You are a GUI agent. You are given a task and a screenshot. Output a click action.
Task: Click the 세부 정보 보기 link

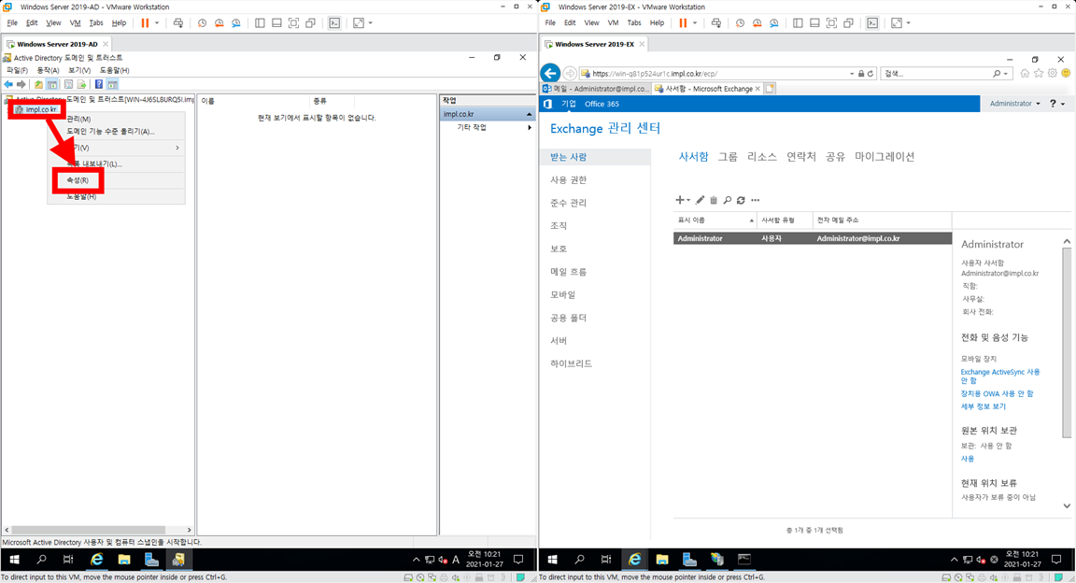[984, 406]
